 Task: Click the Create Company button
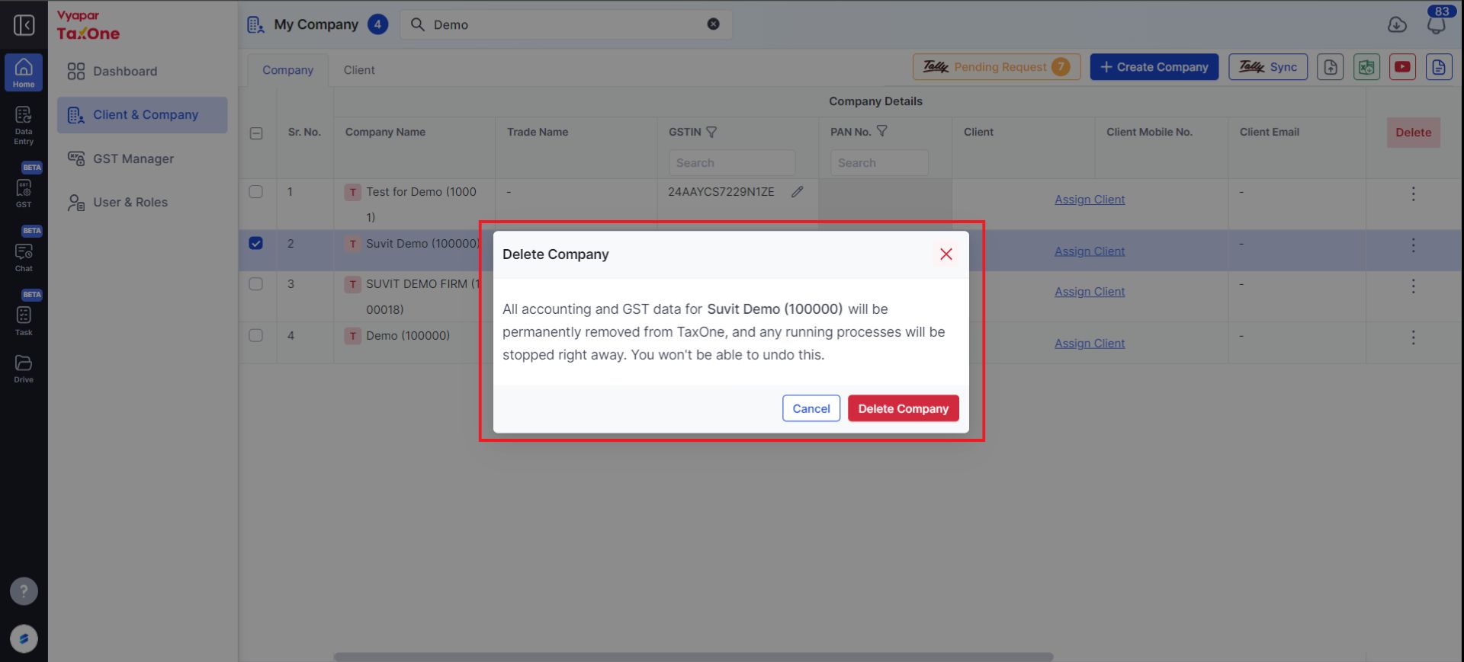pyautogui.click(x=1154, y=67)
